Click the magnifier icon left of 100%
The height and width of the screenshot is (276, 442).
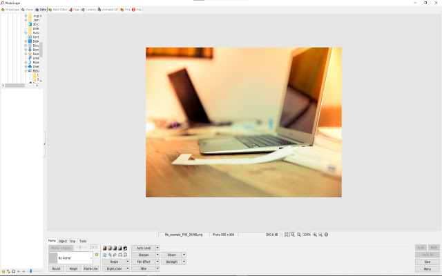[x=299, y=235]
